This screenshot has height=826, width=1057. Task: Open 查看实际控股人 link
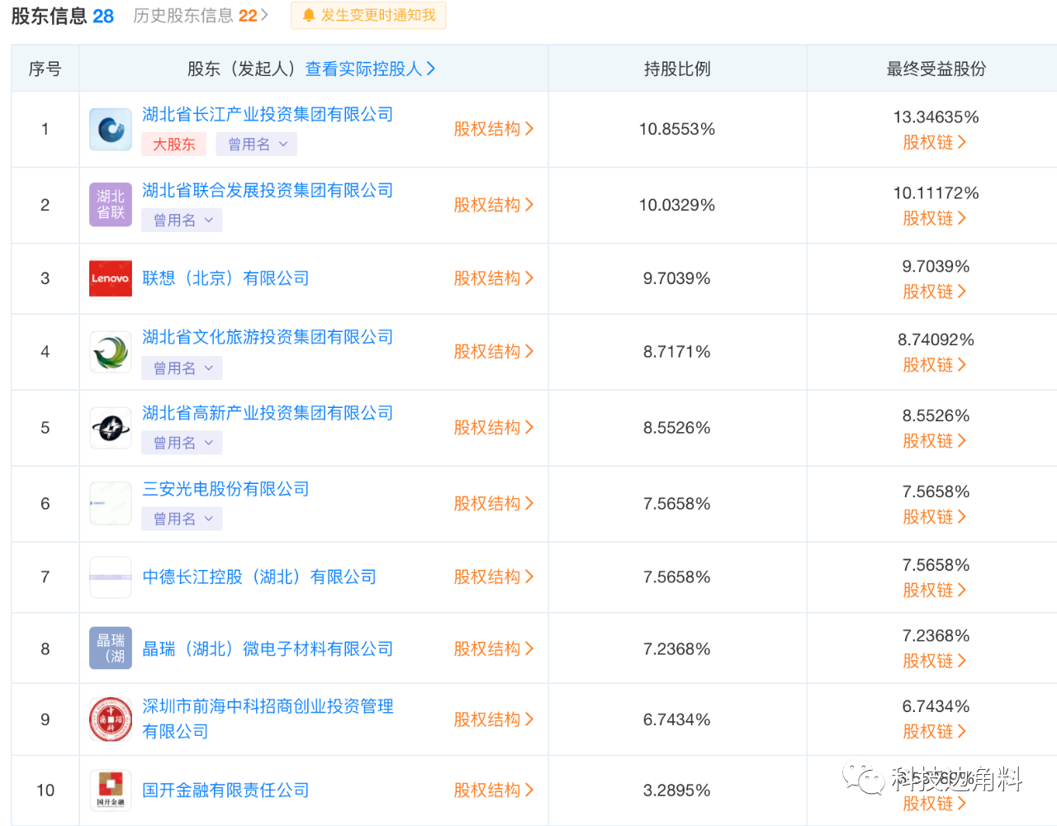[x=370, y=69]
